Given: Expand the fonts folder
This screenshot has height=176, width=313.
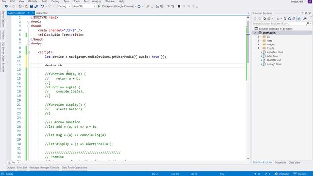Looking at the screenshot, I should click(259, 41).
